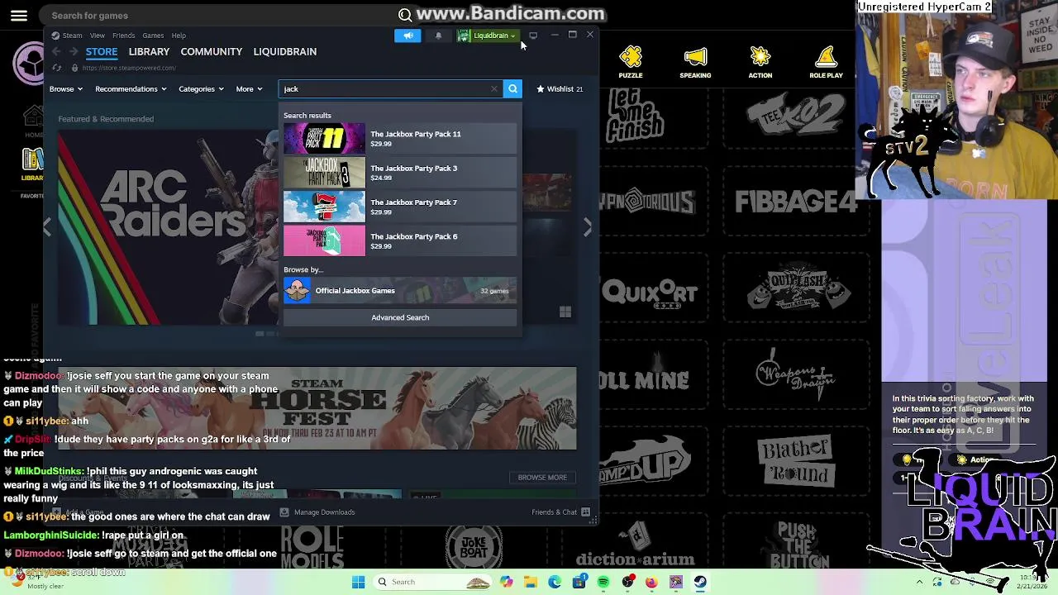Viewport: 1058px width, 595px height.
Task: Click the blue search magnifier button in Steam
Action: pos(512,88)
